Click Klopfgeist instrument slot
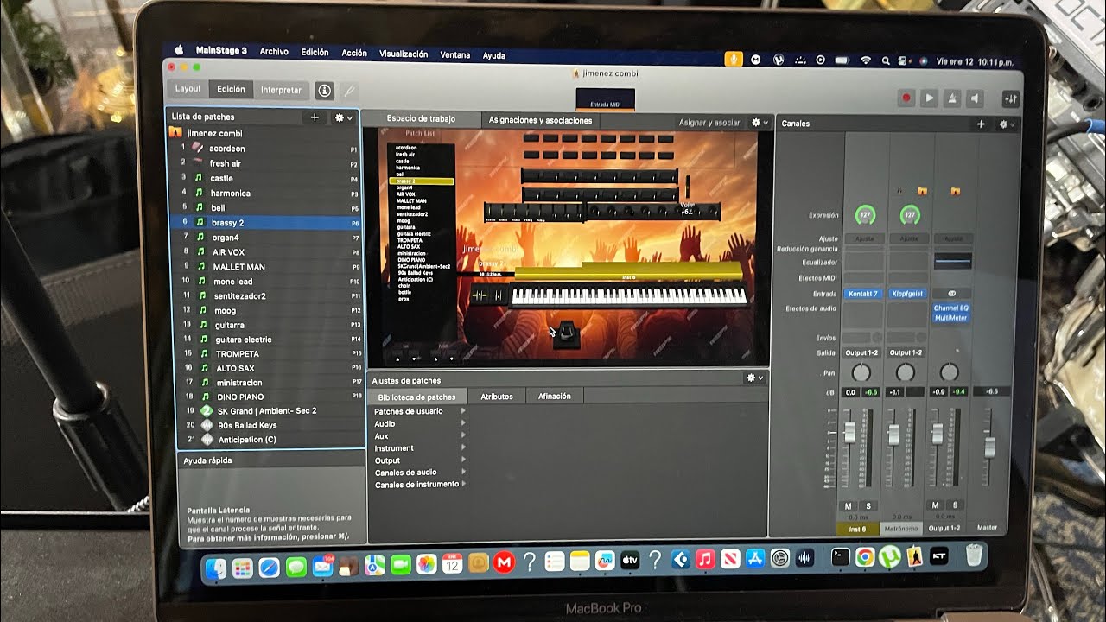The width and height of the screenshot is (1106, 622). pos(907,294)
